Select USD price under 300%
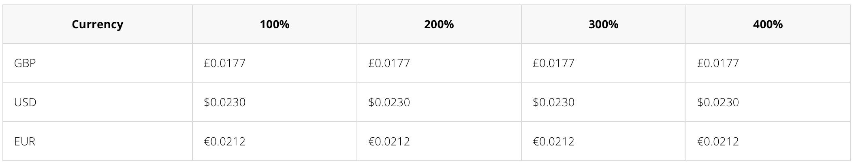The width and height of the screenshot is (854, 164). pyautogui.click(x=554, y=103)
